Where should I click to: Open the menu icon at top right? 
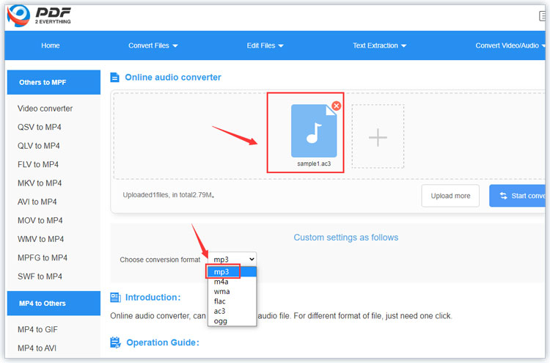click(543, 16)
